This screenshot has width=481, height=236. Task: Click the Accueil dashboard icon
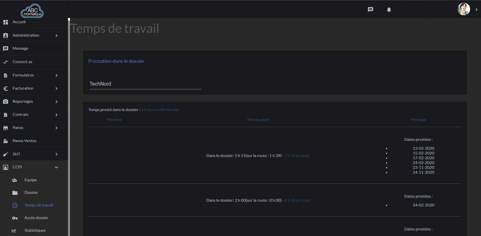pyautogui.click(x=6, y=22)
